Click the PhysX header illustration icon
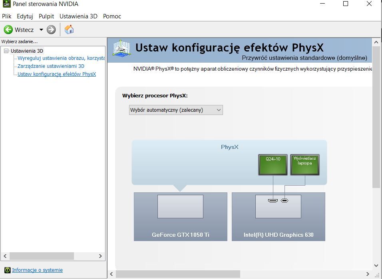This screenshot has width=382, height=279. (121, 48)
